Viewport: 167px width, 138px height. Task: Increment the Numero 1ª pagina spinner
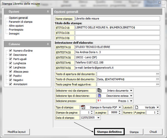[159, 111]
